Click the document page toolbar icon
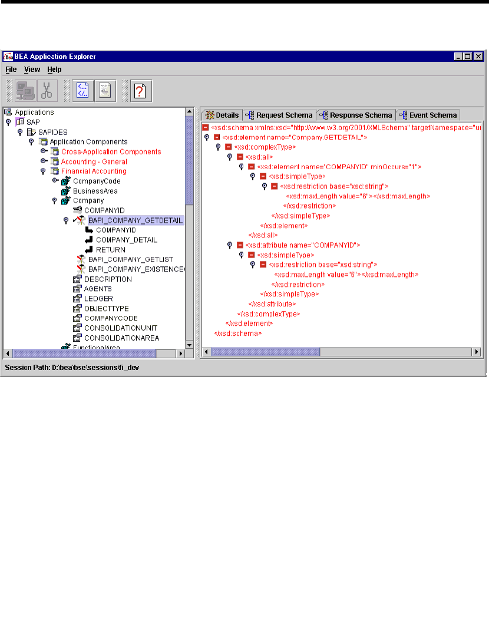 click(105, 91)
